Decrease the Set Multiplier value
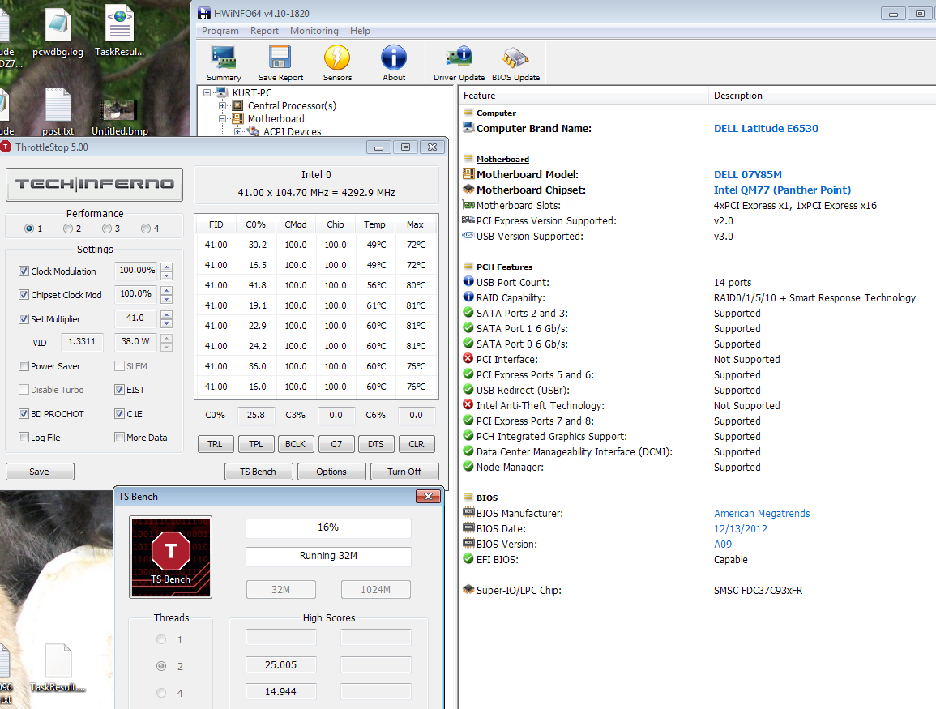The image size is (936, 709). [167, 322]
